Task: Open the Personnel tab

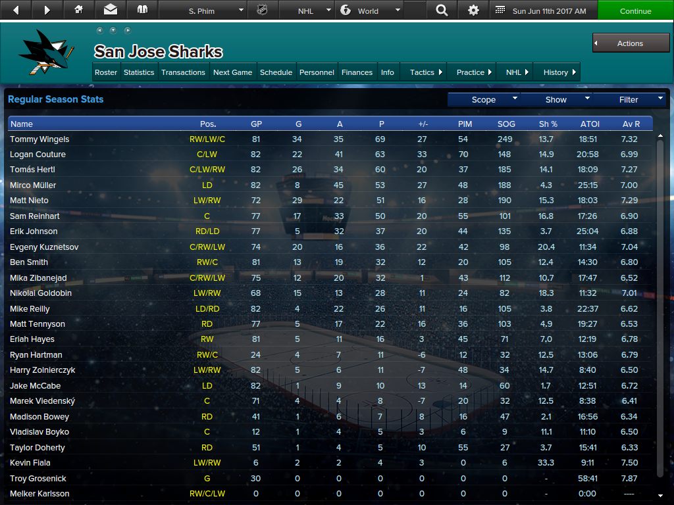Action: pos(317,72)
